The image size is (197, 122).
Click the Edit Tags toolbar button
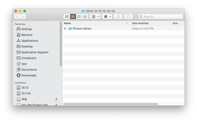(128, 16)
